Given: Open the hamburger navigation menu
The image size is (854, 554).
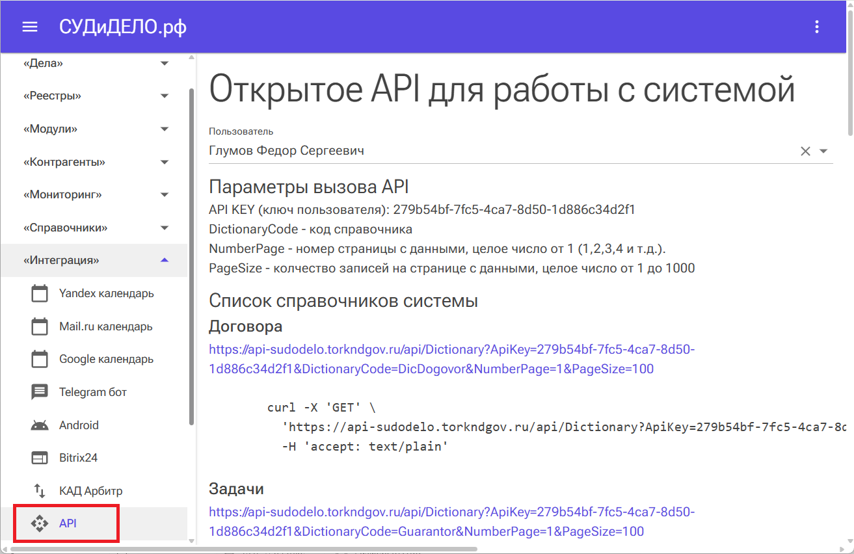Looking at the screenshot, I should tap(30, 27).
